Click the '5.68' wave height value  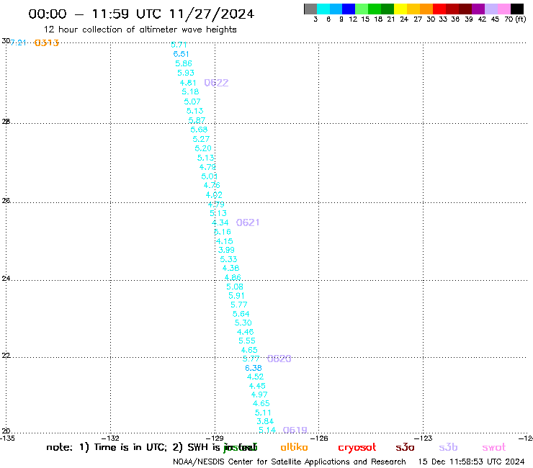pyautogui.click(x=199, y=130)
